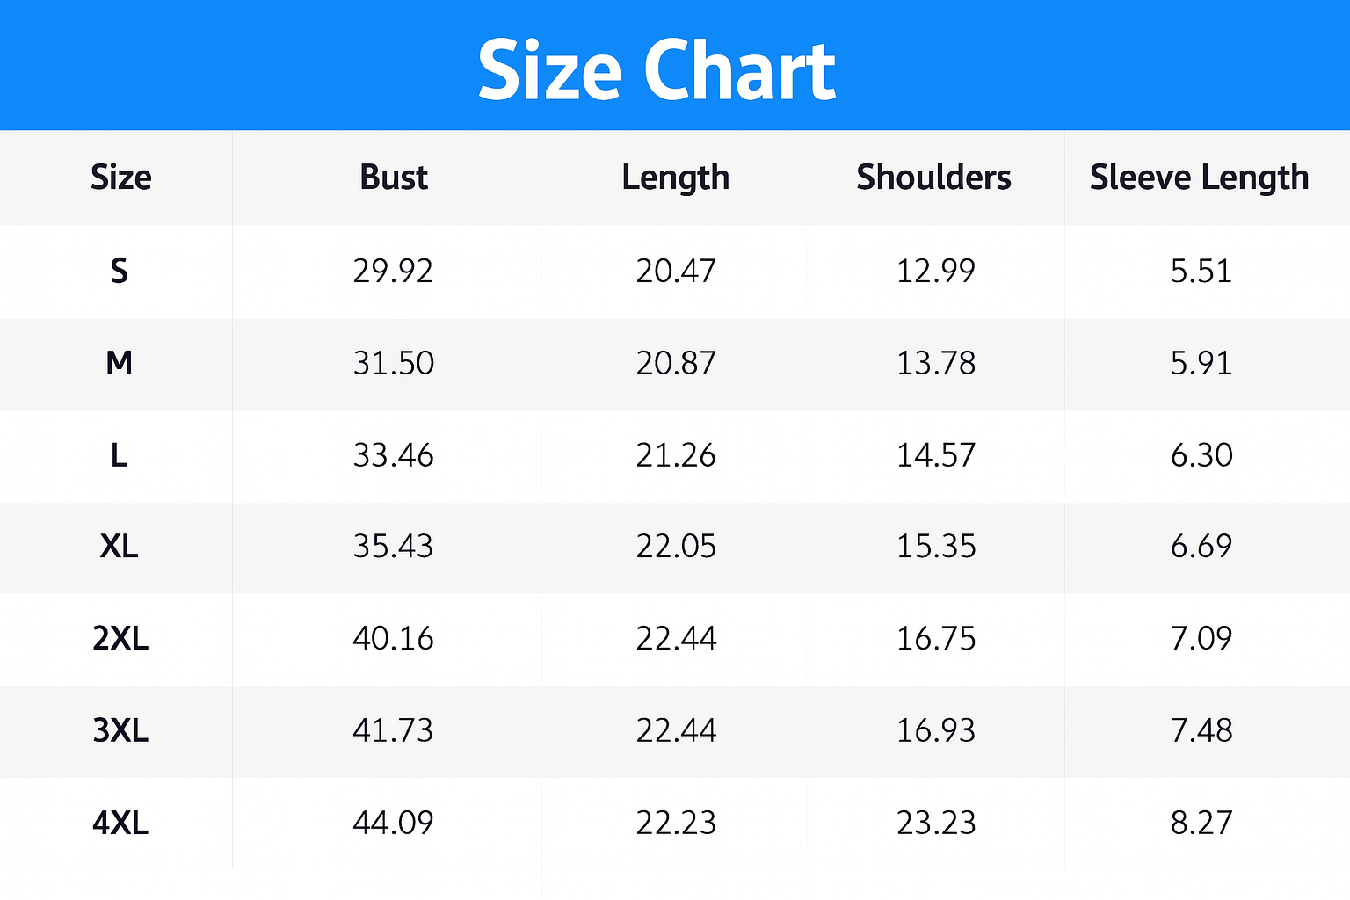Click bust value 29.92
The width and height of the screenshot is (1350, 900).
point(393,271)
